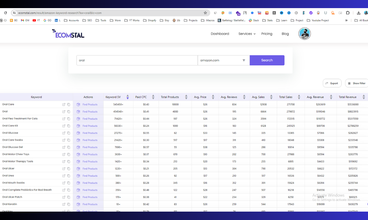
Task: Sort table by Avg. Price
Action: (x=213, y=97)
